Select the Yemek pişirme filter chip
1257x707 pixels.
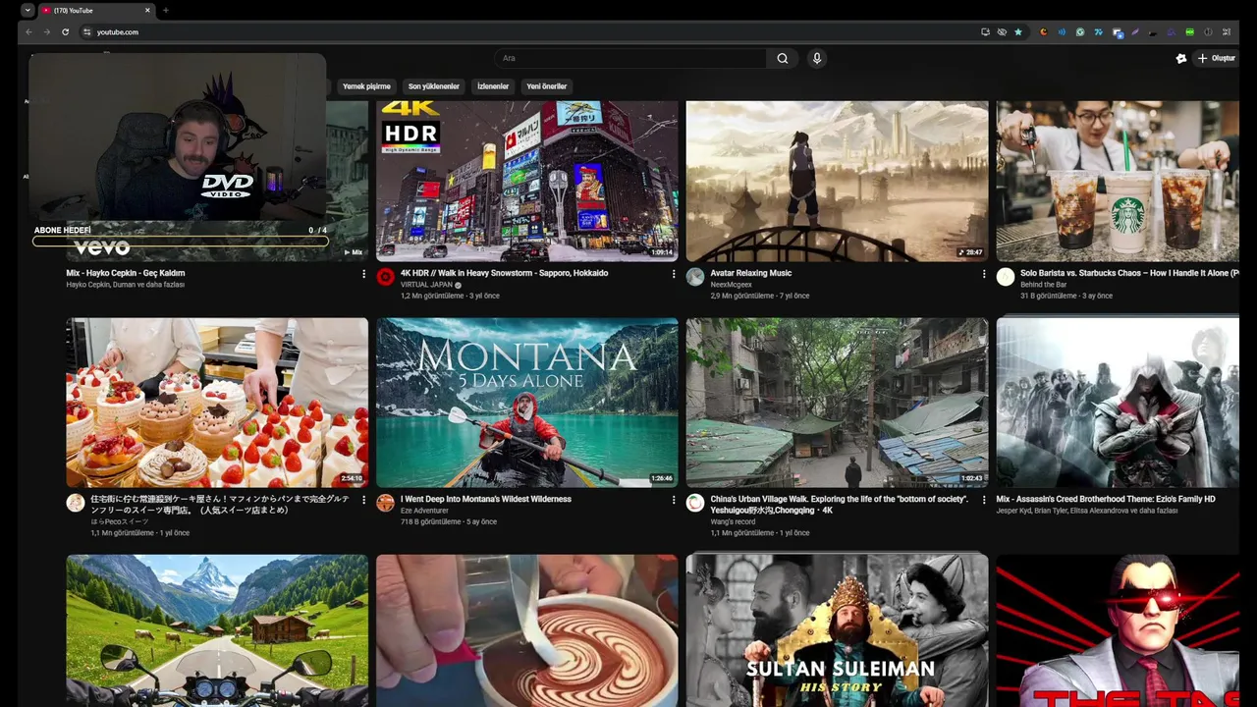(x=366, y=86)
